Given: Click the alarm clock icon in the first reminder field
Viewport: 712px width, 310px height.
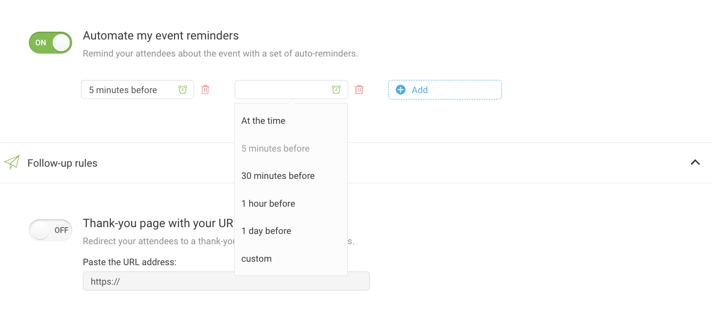Looking at the screenshot, I should 182,90.
